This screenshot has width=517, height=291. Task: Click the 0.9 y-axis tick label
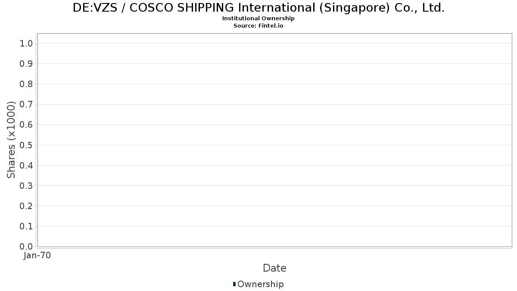pos(26,63)
